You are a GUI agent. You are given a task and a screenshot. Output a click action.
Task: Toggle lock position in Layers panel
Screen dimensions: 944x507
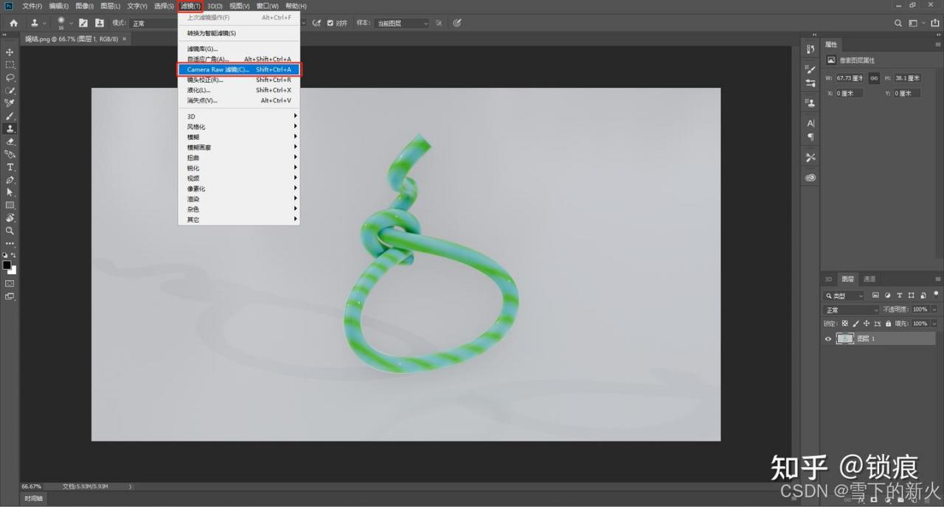(867, 324)
